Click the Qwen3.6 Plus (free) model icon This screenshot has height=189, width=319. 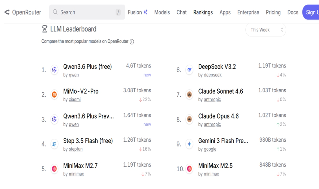coord(54,70)
